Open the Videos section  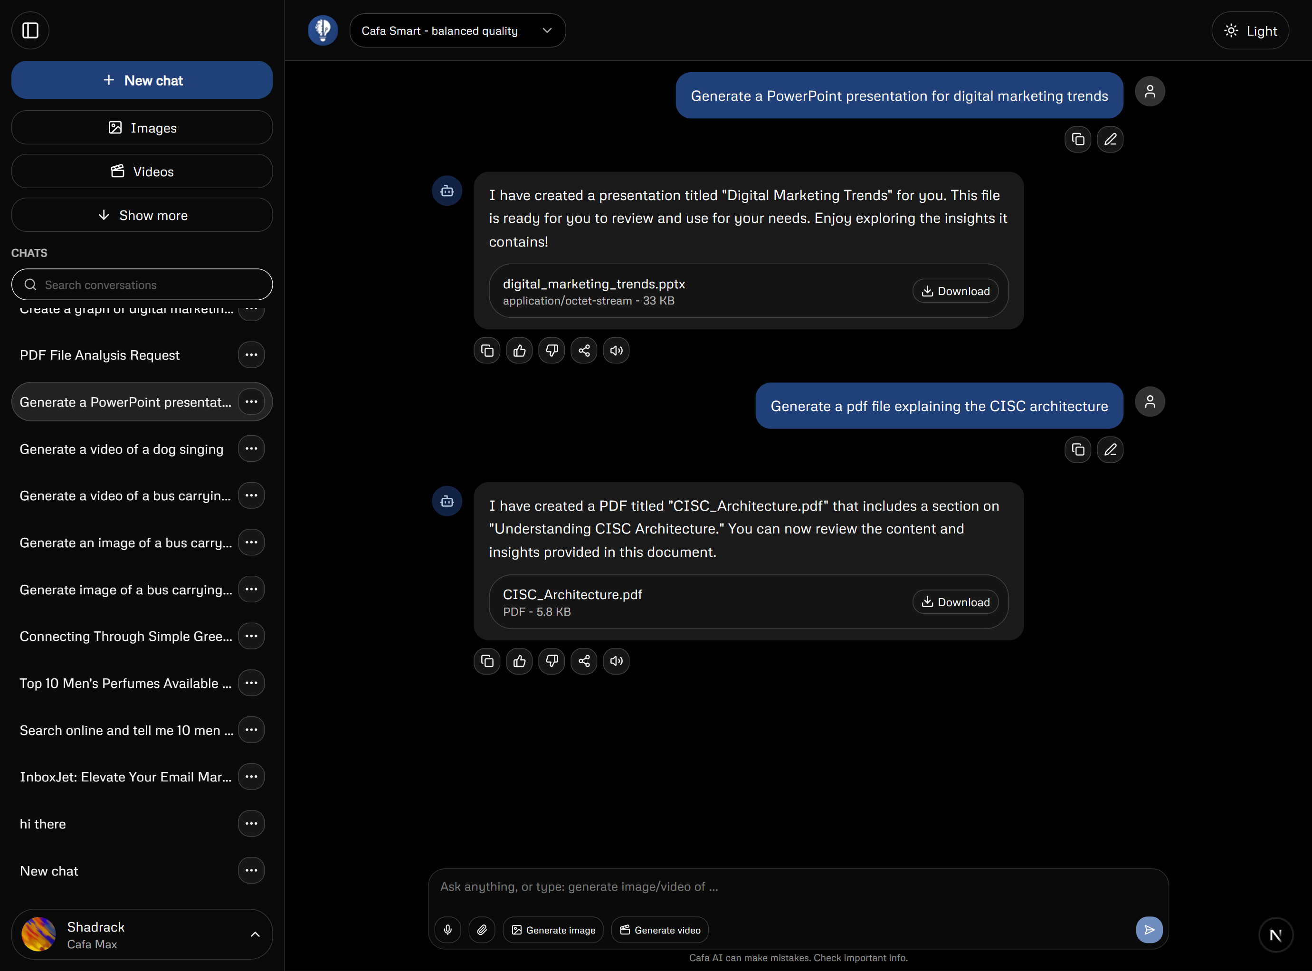click(x=142, y=171)
